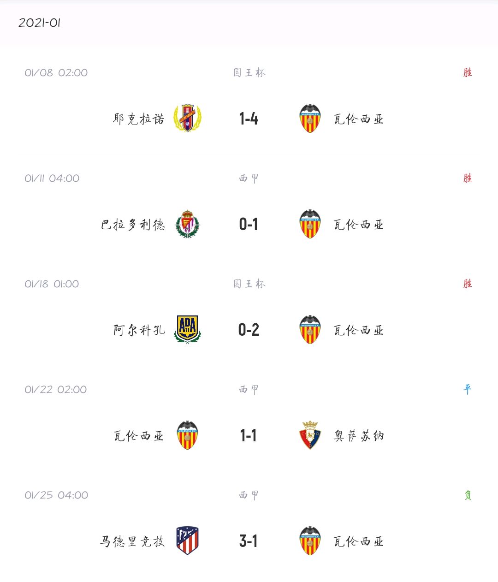
Task: Click the 阿尔科孔 team name
Action: pos(139,330)
